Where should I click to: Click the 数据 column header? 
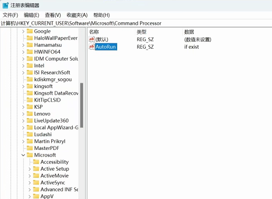[189, 32]
